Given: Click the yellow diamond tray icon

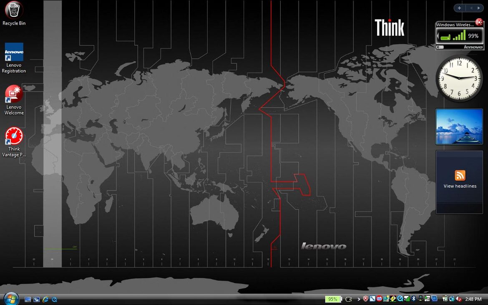Looking at the screenshot, I should pyautogui.click(x=393, y=299).
